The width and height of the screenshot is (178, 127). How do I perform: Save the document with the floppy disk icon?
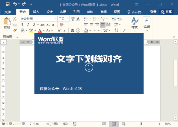coord(8,4)
